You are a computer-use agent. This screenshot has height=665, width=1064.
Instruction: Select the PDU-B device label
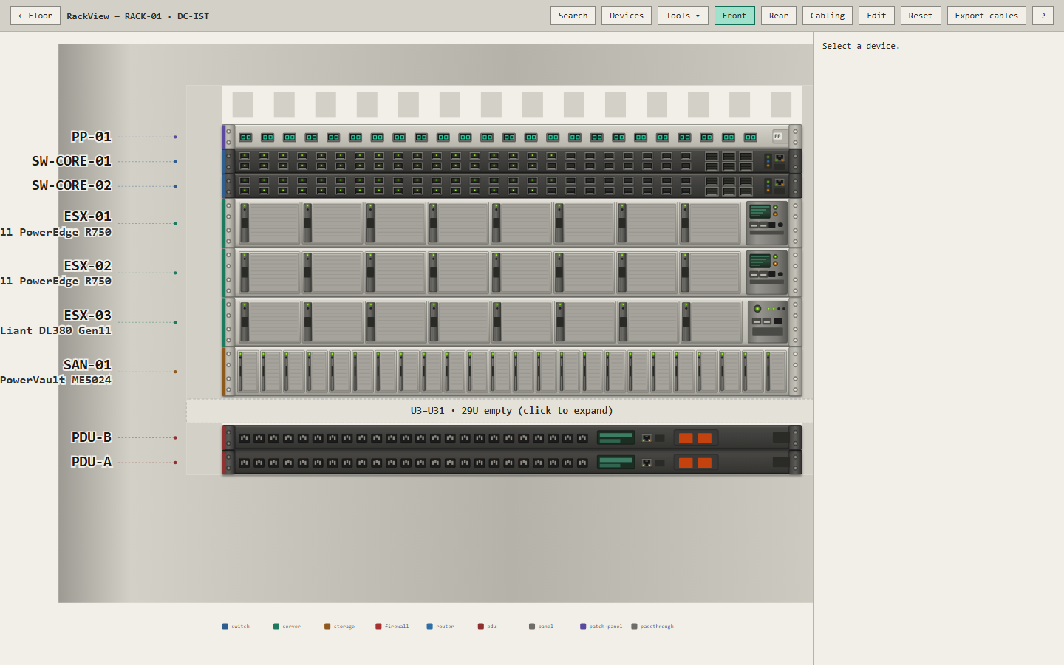(x=92, y=437)
